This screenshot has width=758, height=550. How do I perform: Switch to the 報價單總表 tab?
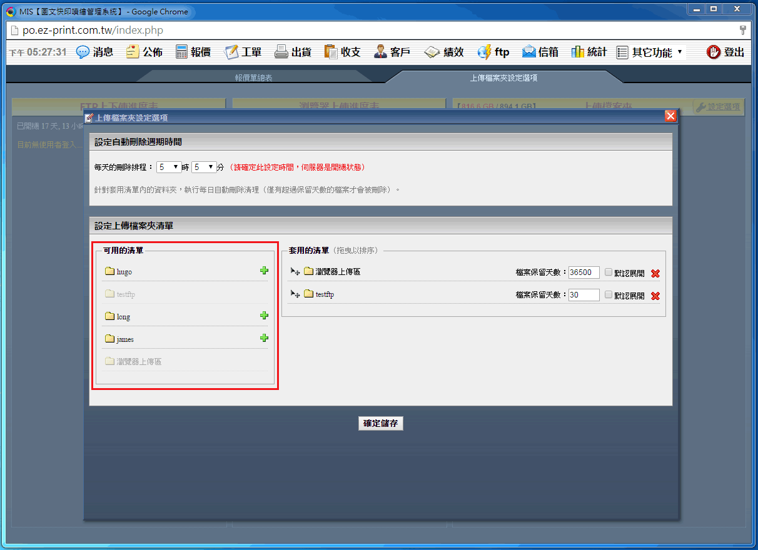[253, 78]
